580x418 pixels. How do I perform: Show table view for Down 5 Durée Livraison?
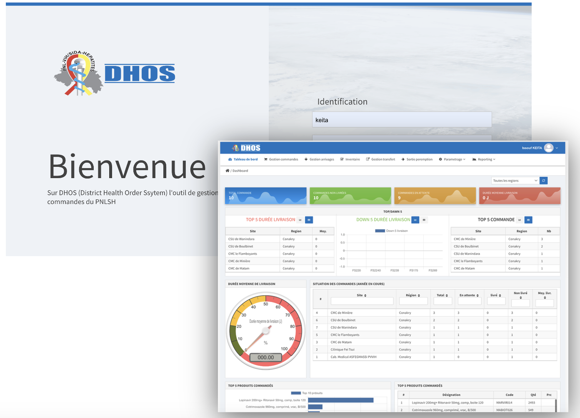424,220
